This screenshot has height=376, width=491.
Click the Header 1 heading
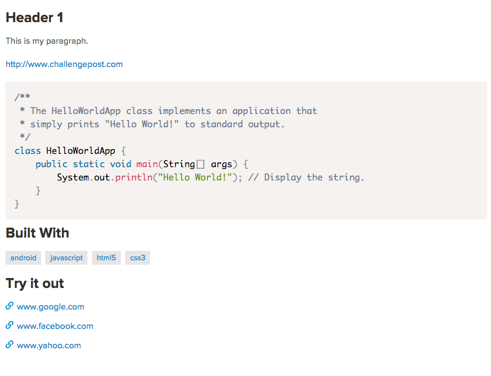coord(34,18)
